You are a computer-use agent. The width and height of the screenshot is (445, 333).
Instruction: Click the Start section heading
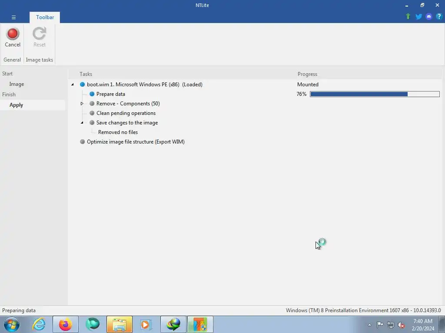point(7,74)
